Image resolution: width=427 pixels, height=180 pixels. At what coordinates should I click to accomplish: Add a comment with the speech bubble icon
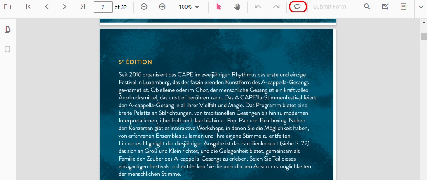point(298,7)
